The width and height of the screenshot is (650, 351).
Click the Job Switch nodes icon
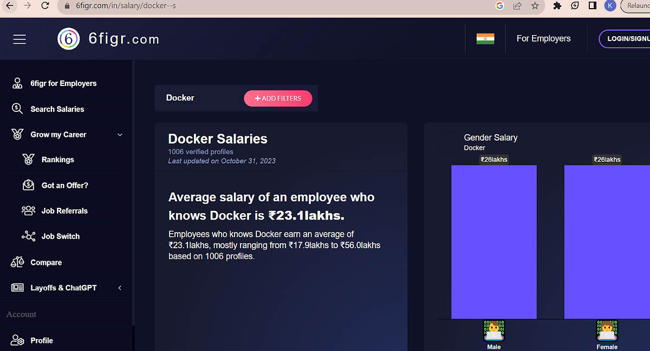click(x=28, y=236)
